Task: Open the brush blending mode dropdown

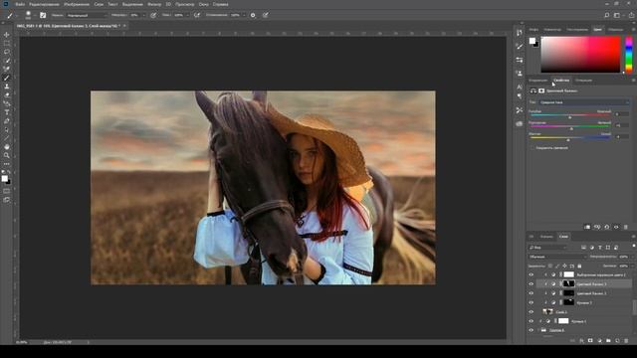Action: tap(87, 15)
